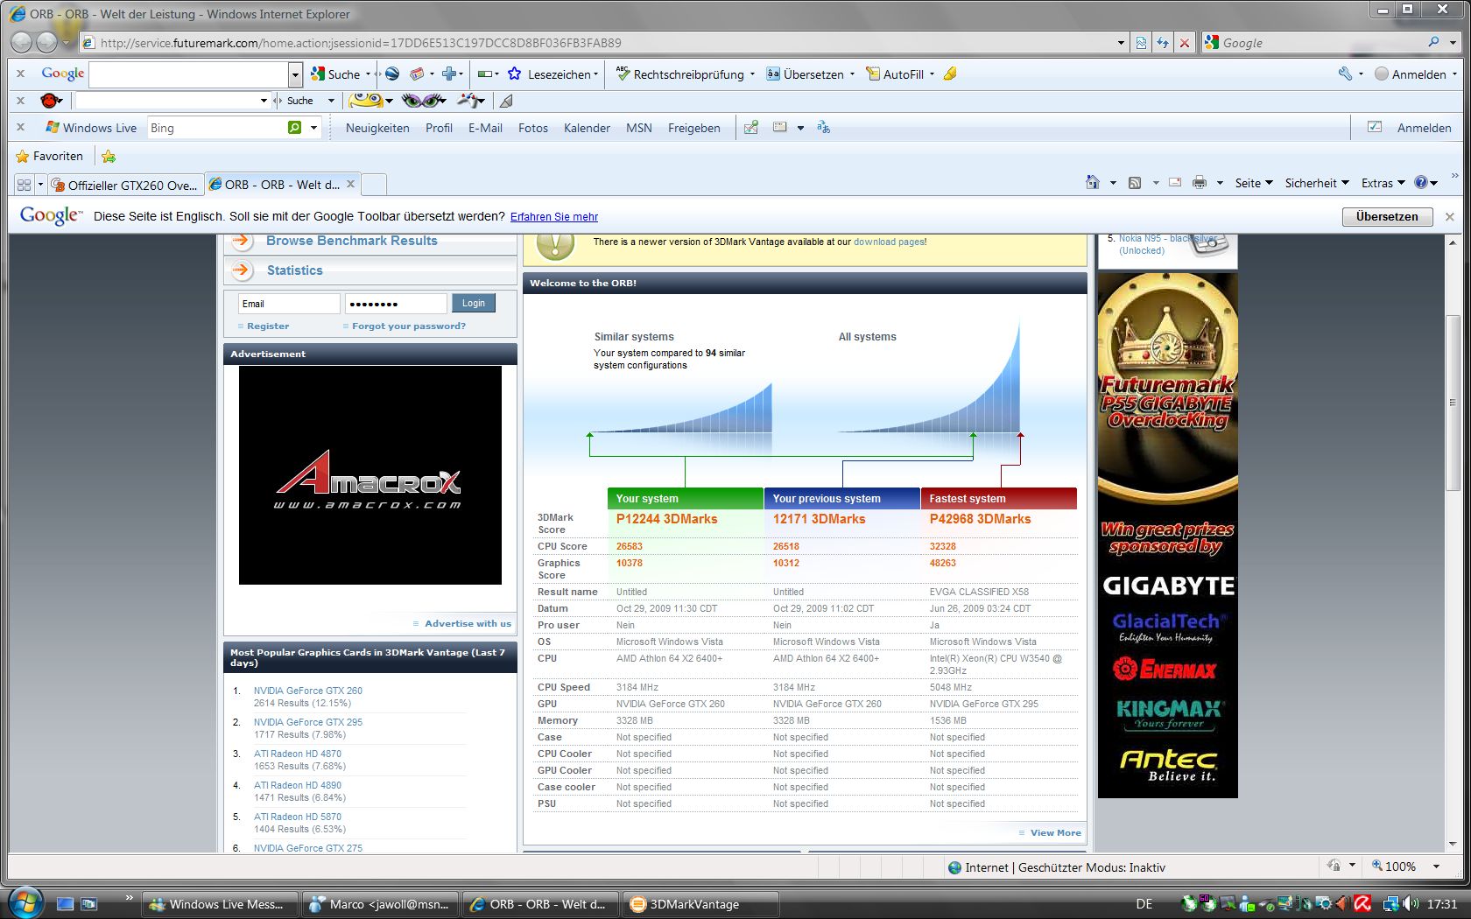Screen dimensions: 1471x919
Task: Open the zoom level 100% dropdown
Action: [x=1436, y=866]
